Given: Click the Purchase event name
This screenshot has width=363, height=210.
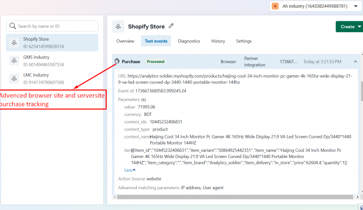Looking at the screenshot, I should (x=131, y=62).
